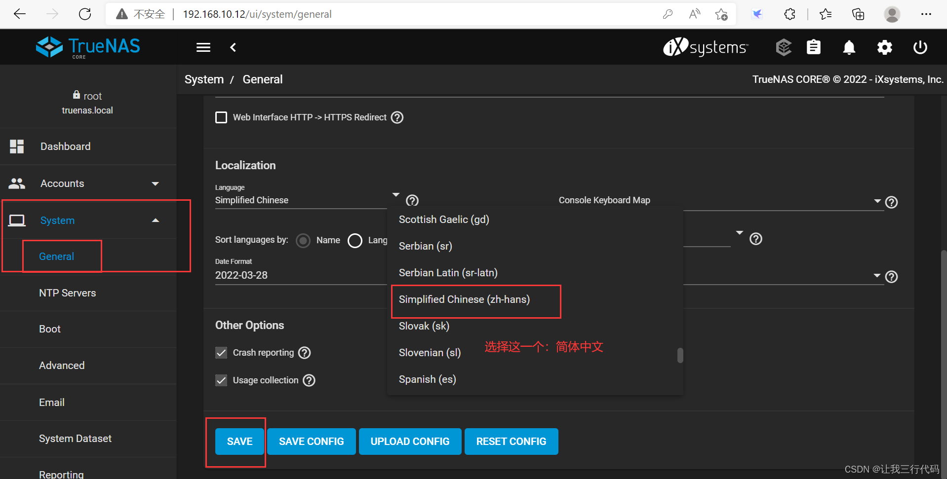Click RESET CONFIG button
Image resolution: width=947 pixels, height=479 pixels.
pos(512,442)
